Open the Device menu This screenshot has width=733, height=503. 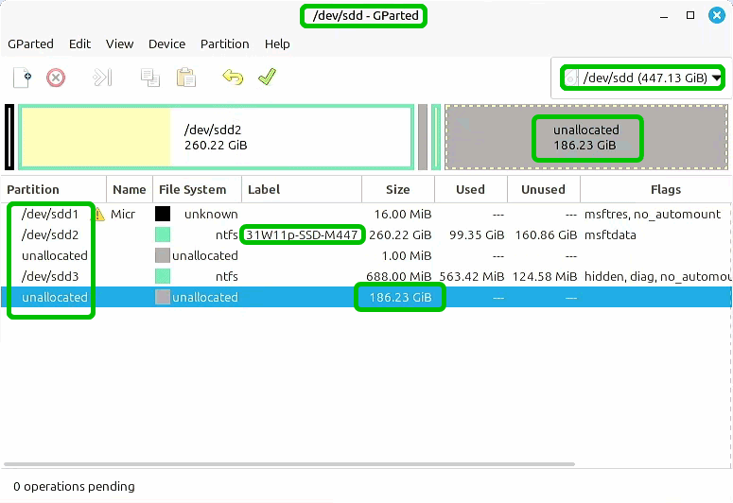click(x=166, y=44)
